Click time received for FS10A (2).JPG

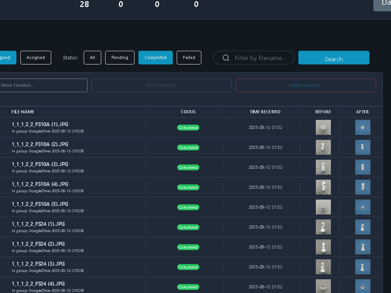[x=265, y=148]
